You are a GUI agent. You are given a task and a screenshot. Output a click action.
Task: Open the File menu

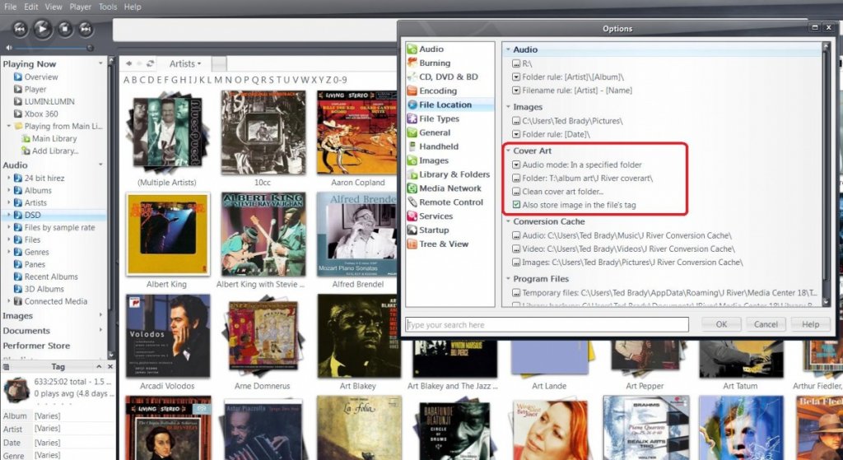click(10, 7)
